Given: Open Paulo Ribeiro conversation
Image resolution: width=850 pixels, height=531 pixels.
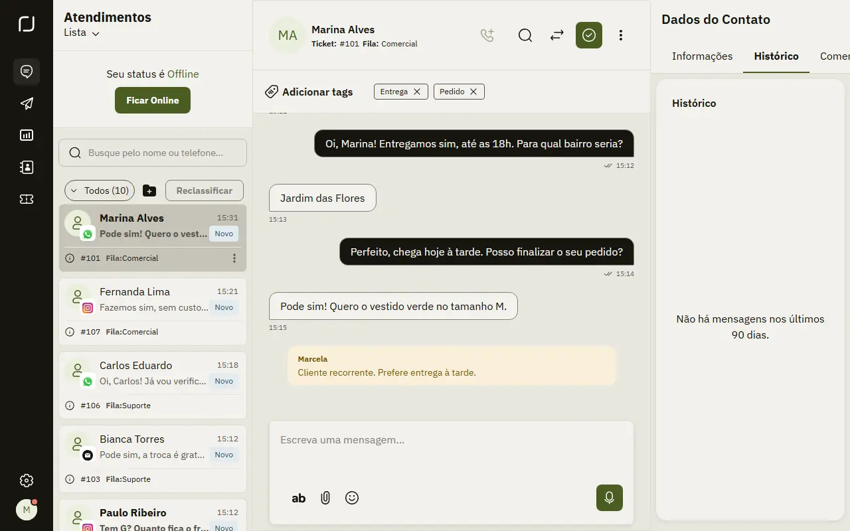Looking at the screenshot, I should pyautogui.click(x=153, y=515).
